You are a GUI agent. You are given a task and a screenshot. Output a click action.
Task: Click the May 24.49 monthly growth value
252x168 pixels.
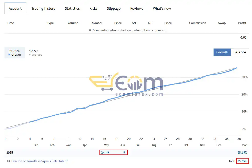point(105,152)
